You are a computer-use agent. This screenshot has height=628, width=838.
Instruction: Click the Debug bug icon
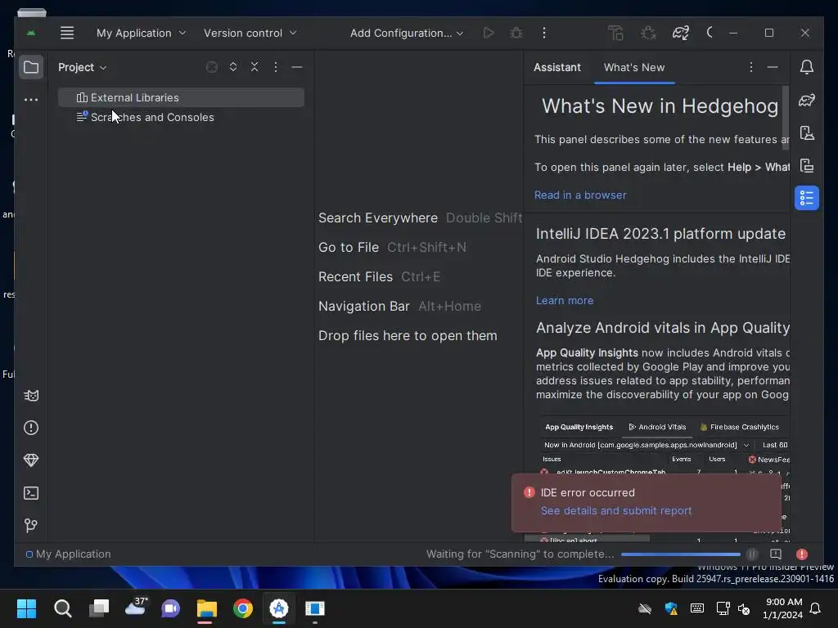516,33
